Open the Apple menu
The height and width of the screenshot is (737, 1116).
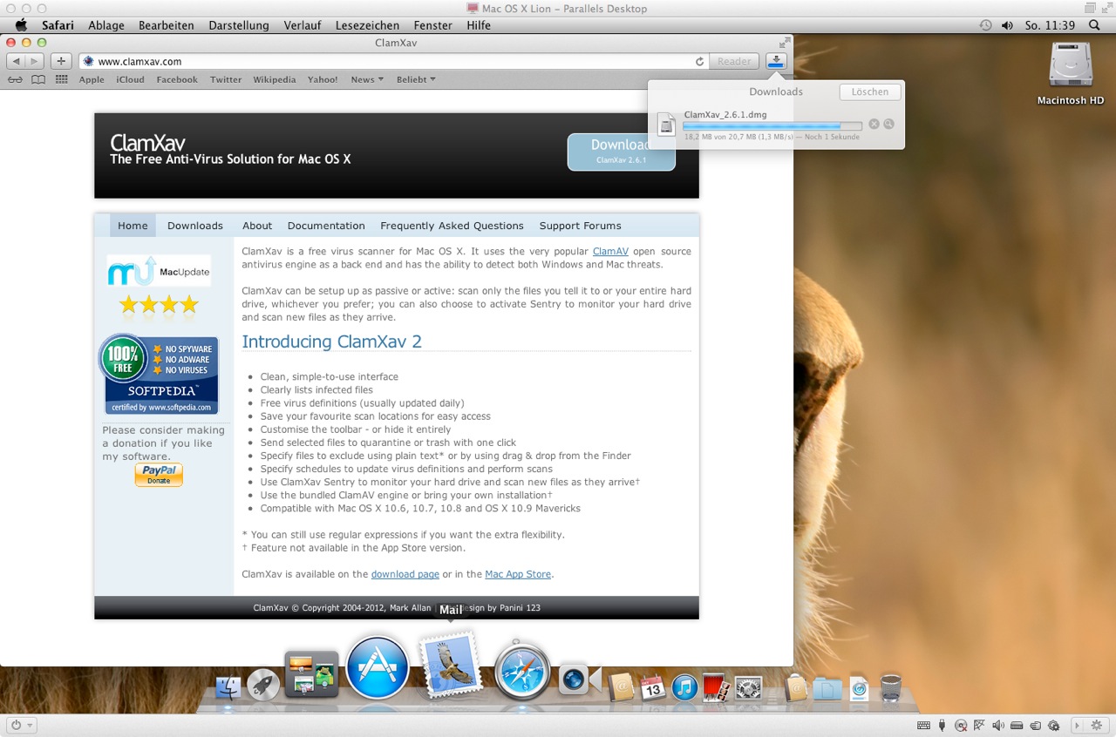coord(21,25)
